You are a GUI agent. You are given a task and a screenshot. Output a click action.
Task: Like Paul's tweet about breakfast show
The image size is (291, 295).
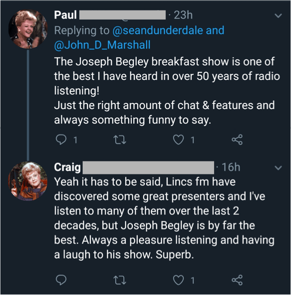click(179, 140)
